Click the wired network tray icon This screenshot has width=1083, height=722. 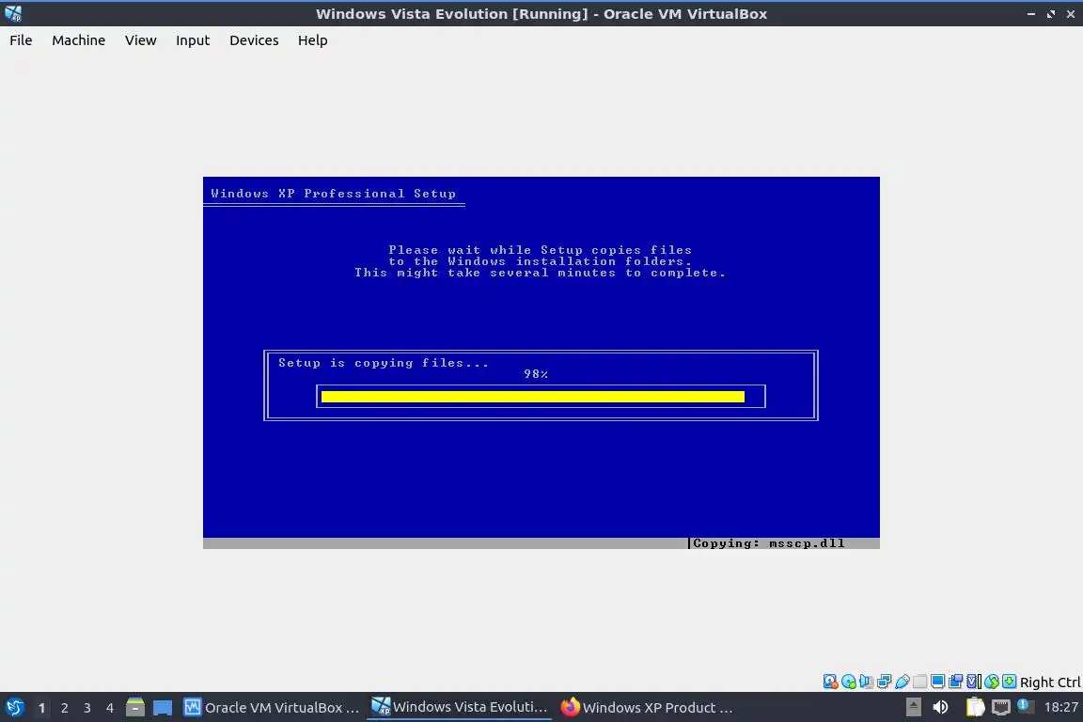point(1001,707)
